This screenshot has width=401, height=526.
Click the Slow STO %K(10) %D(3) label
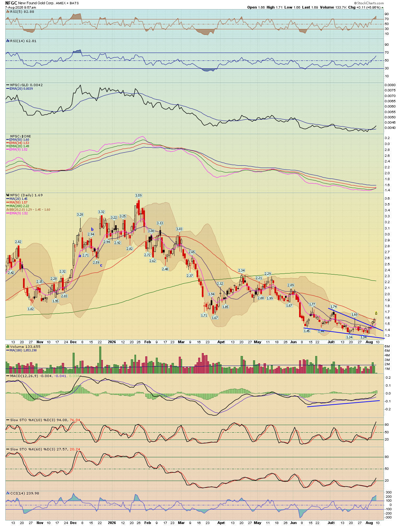[x=33, y=420]
